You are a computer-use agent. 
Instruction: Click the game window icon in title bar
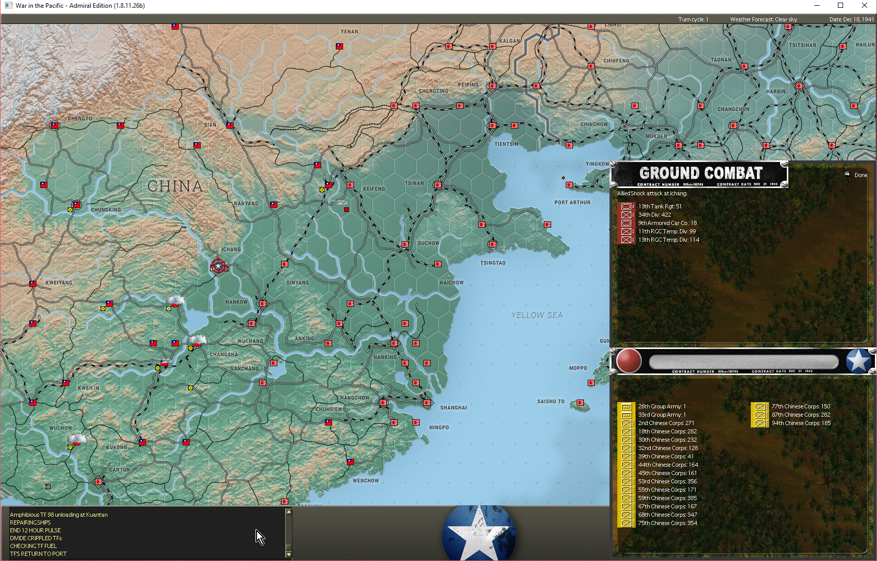click(x=8, y=6)
